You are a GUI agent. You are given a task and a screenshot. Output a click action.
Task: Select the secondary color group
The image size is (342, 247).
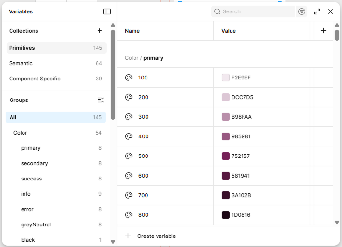tap(56, 163)
